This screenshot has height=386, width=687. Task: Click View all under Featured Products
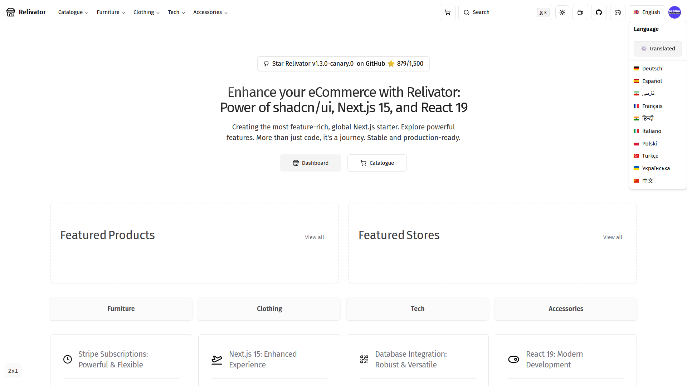(314, 237)
